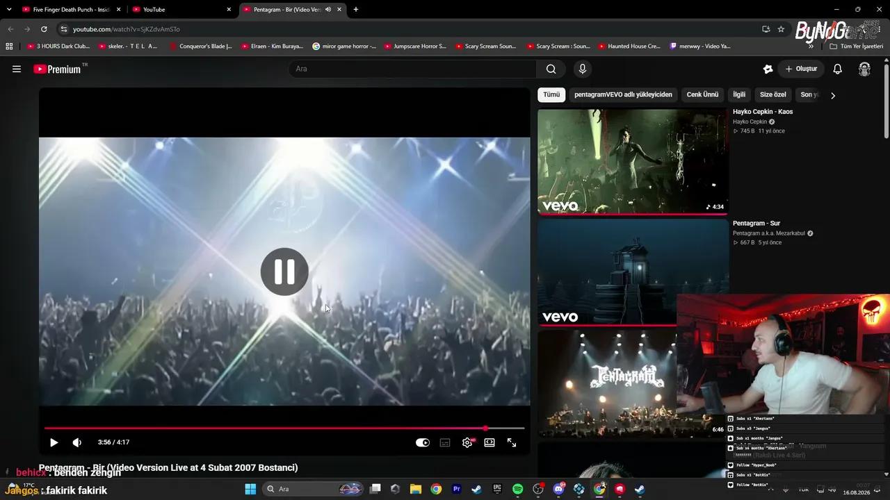Show more bookmarks via double chevron
890x500 pixels.
(x=811, y=46)
